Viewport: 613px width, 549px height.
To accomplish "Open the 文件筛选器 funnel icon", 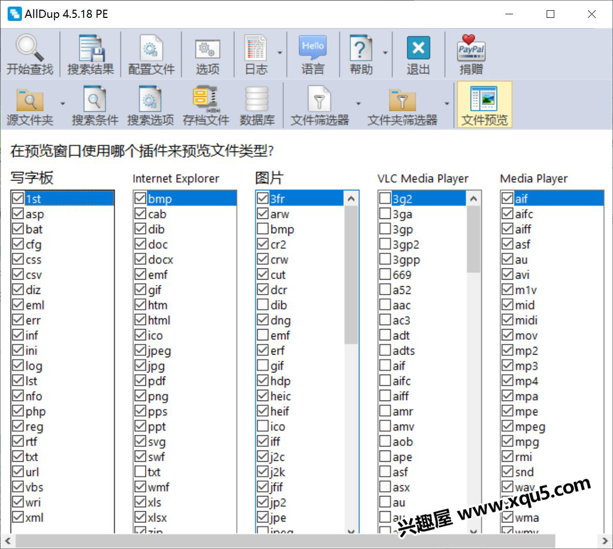I will click(320, 99).
